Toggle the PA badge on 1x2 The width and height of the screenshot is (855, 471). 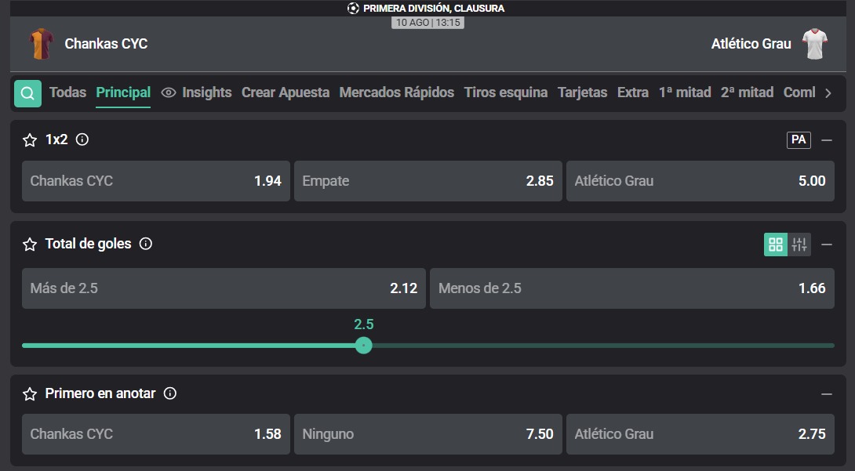pyautogui.click(x=799, y=140)
